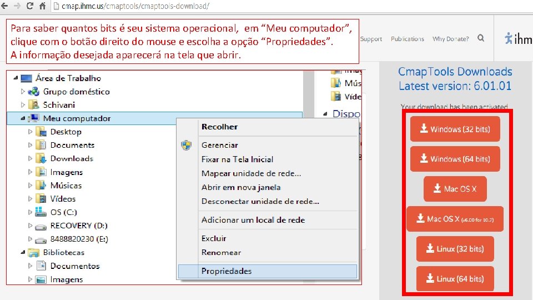Collapse the Meu computador node

click(23, 118)
